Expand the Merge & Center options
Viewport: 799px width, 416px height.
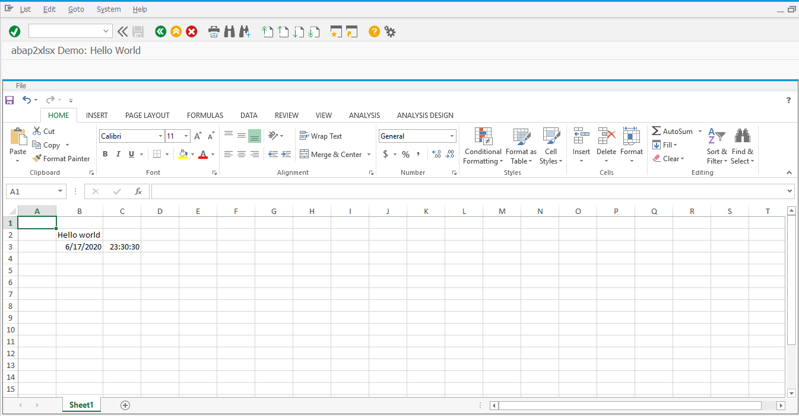click(x=369, y=154)
